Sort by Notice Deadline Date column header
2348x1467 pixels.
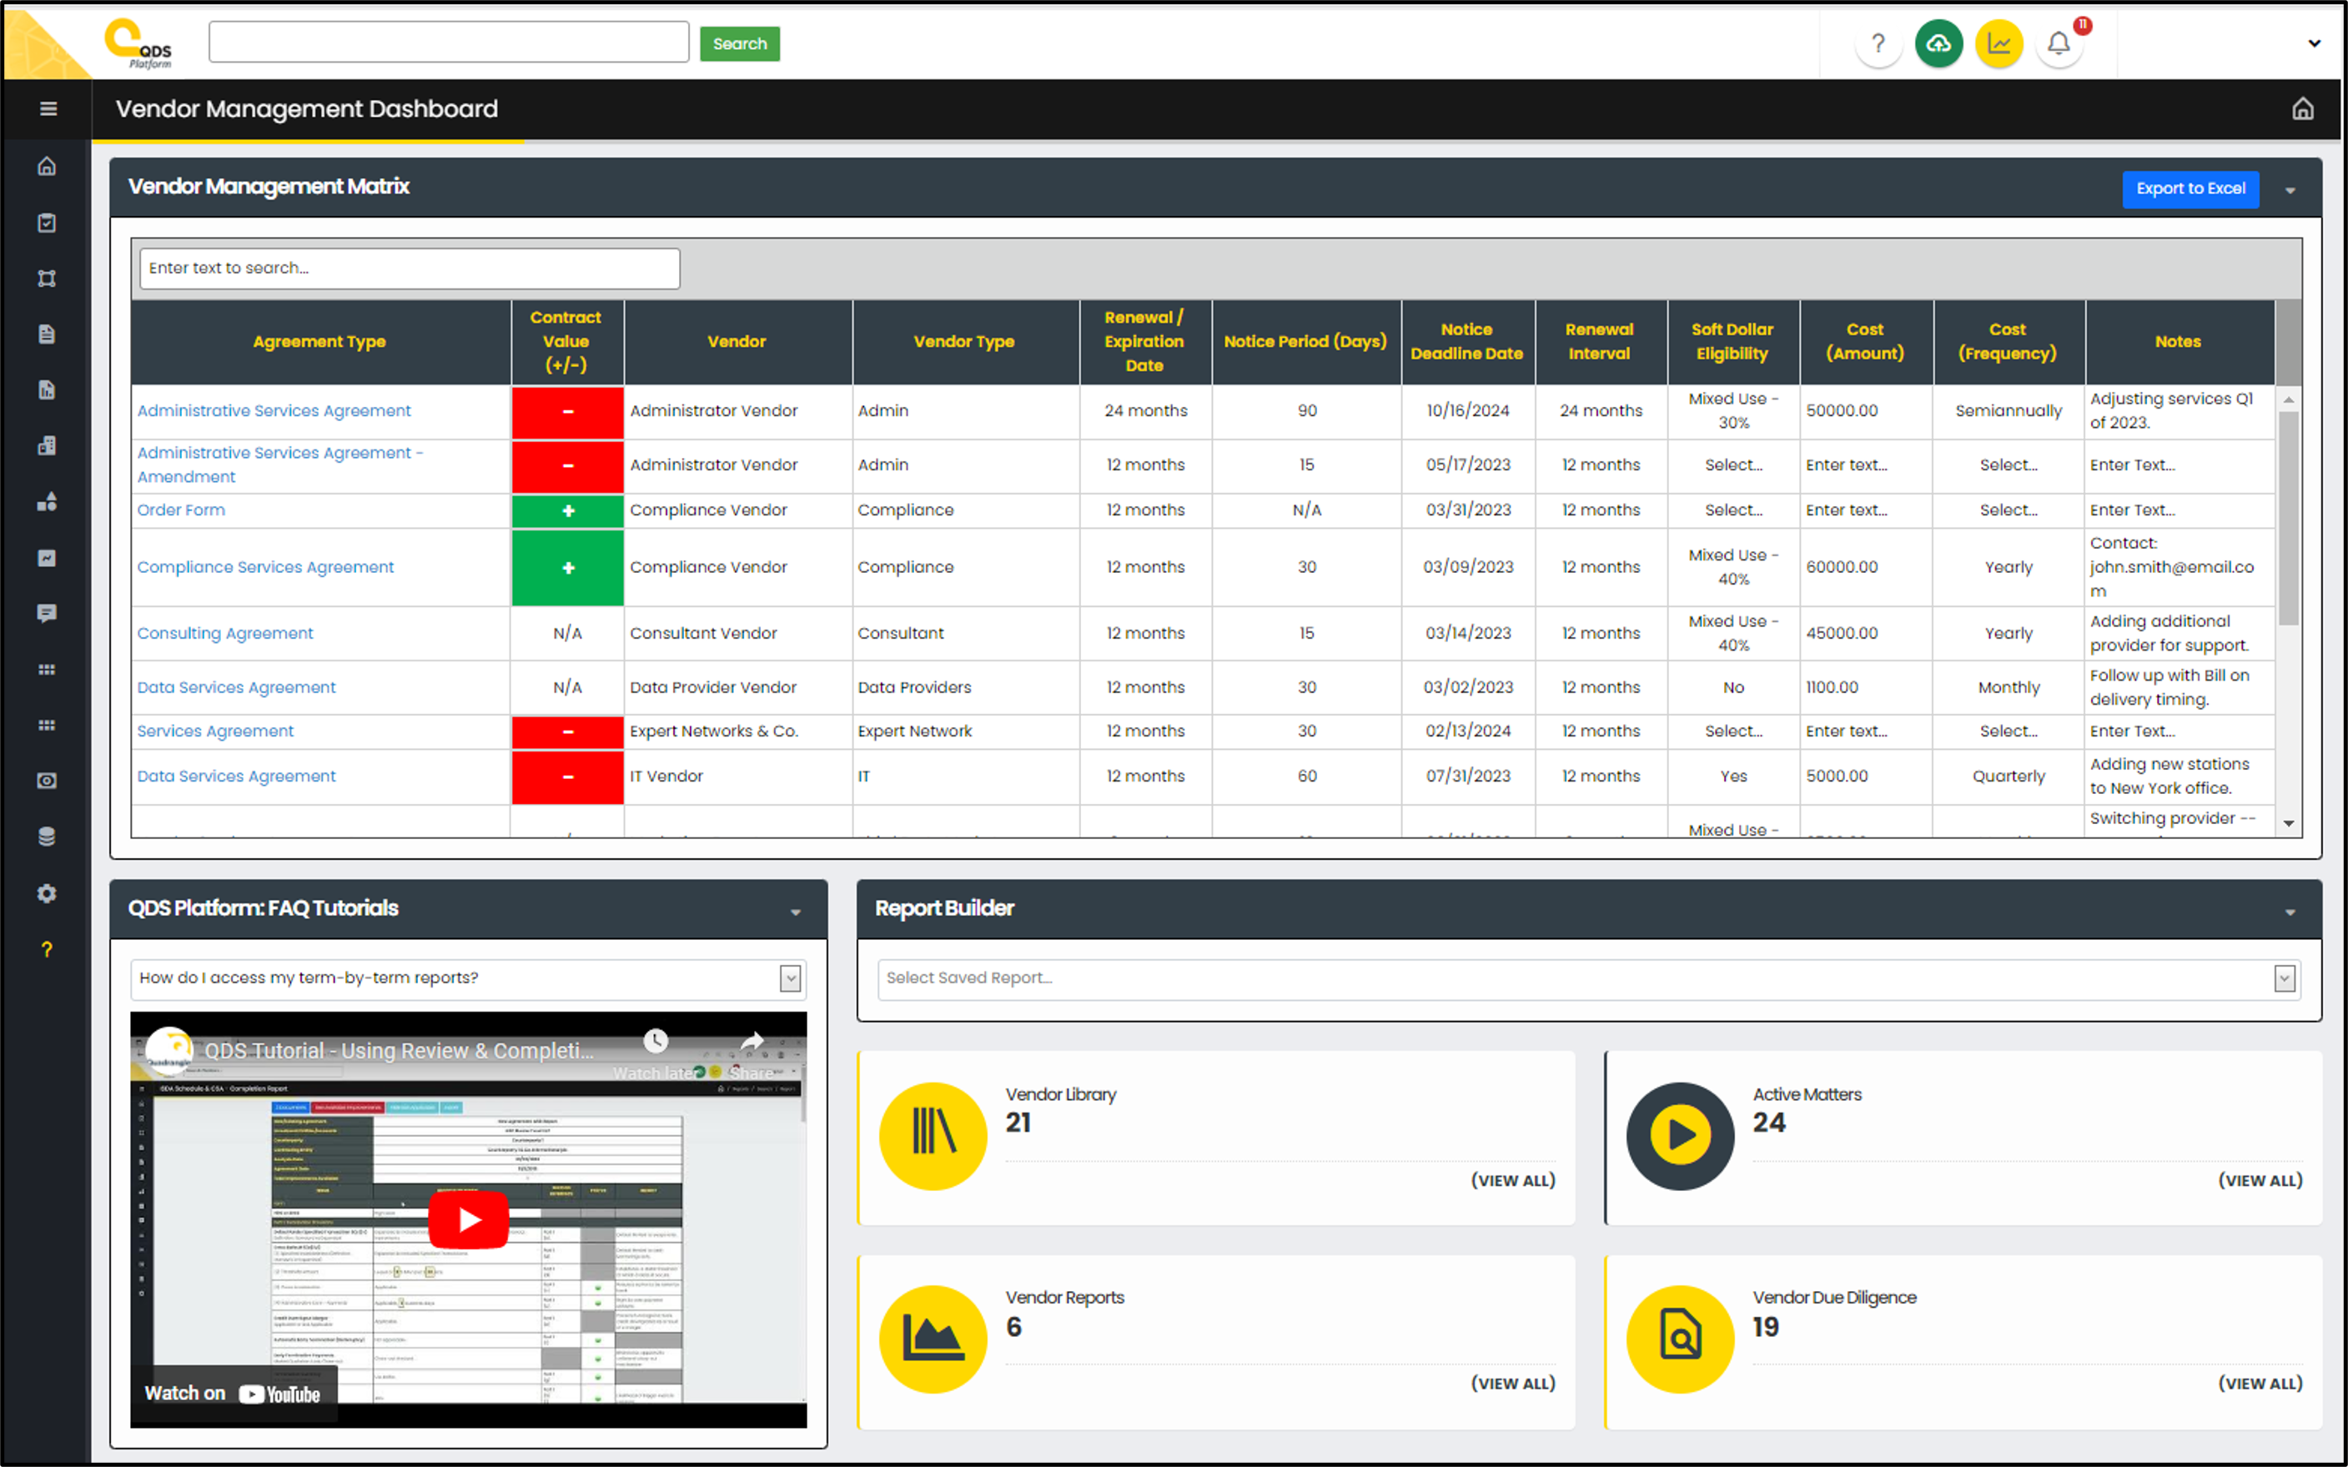[x=1467, y=342]
